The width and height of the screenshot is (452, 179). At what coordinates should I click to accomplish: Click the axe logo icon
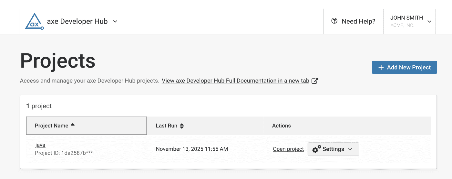(34, 22)
